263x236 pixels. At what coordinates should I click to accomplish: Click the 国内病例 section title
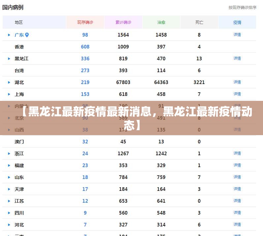(x=13, y=8)
